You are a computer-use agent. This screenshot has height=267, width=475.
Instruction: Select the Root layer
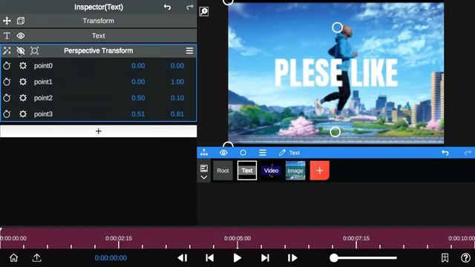(223, 171)
